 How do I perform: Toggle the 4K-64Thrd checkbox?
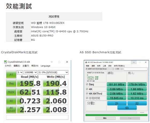[x=87, y=93]
